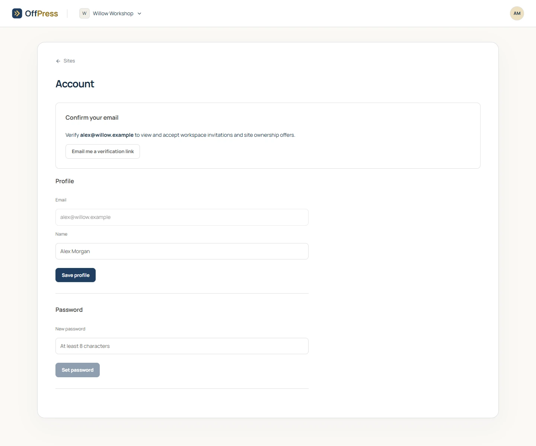Focus the Name input field
The height and width of the screenshot is (446, 536).
pos(182,251)
